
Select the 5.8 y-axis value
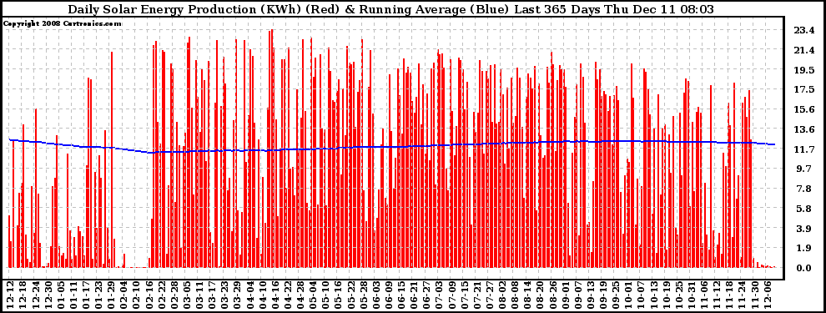[x=804, y=209]
